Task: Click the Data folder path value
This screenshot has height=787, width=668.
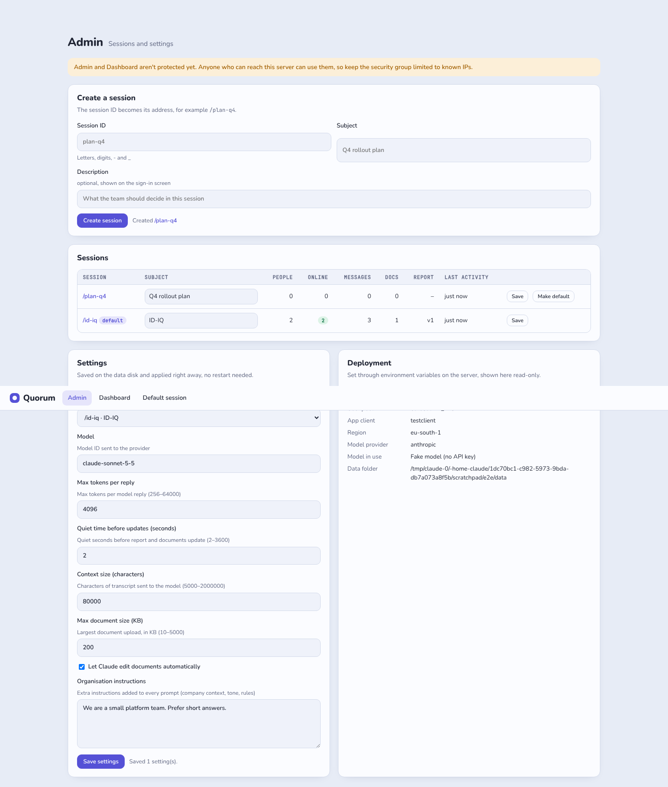Action: click(x=489, y=473)
